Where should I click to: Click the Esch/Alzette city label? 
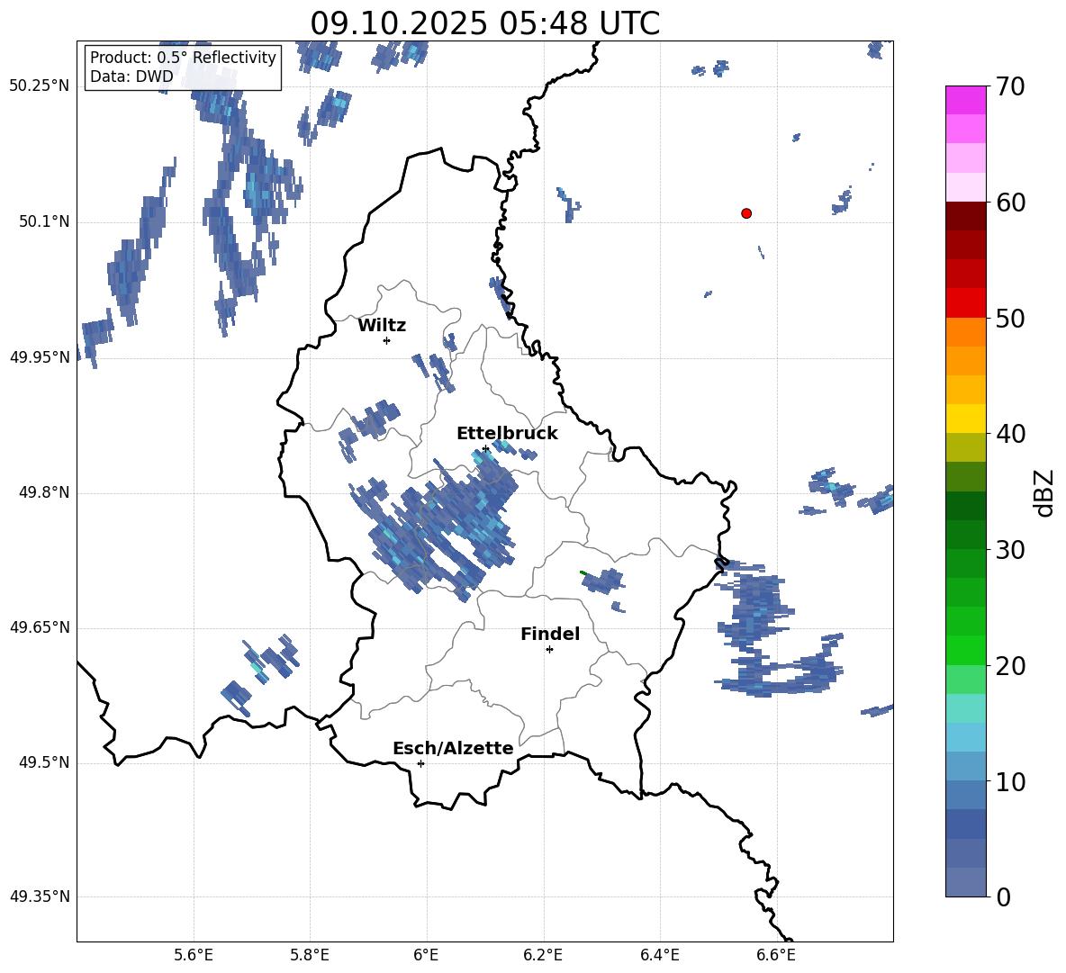pyautogui.click(x=453, y=748)
